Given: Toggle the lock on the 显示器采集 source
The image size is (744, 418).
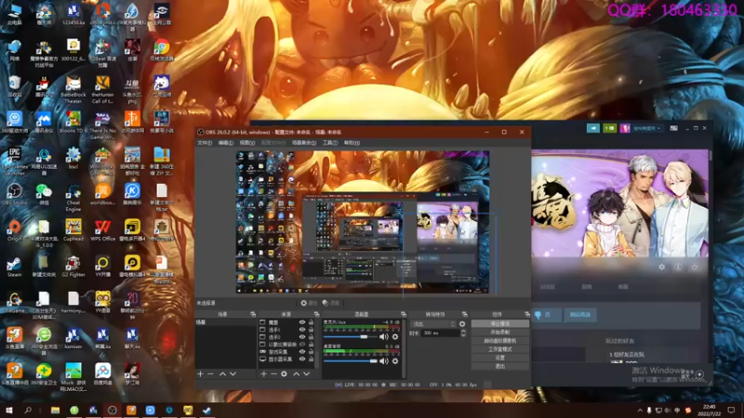Looking at the screenshot, I should (x=311, y=359).
